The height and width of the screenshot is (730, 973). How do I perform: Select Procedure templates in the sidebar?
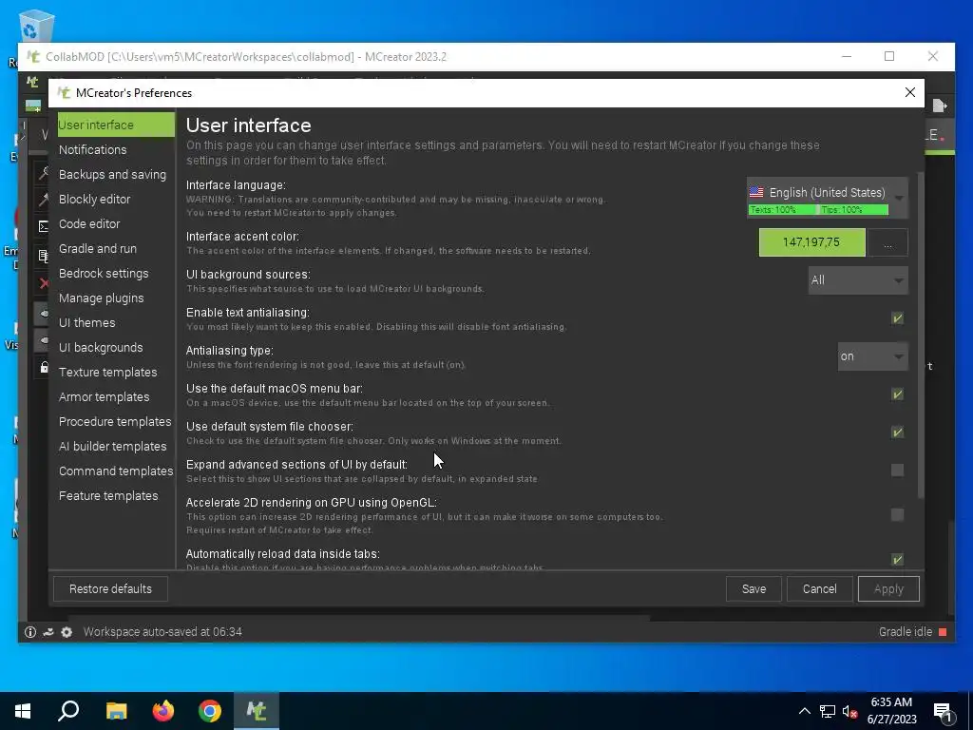pos(115,422)
